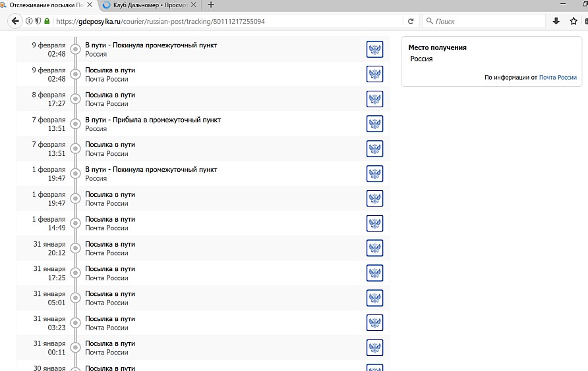Click timeline marker for 8 февраля 17:27

(75, 99)
